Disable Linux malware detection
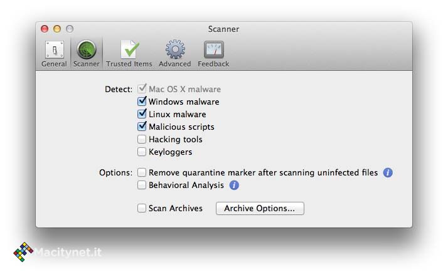448x277 pixels. point(142,114)
